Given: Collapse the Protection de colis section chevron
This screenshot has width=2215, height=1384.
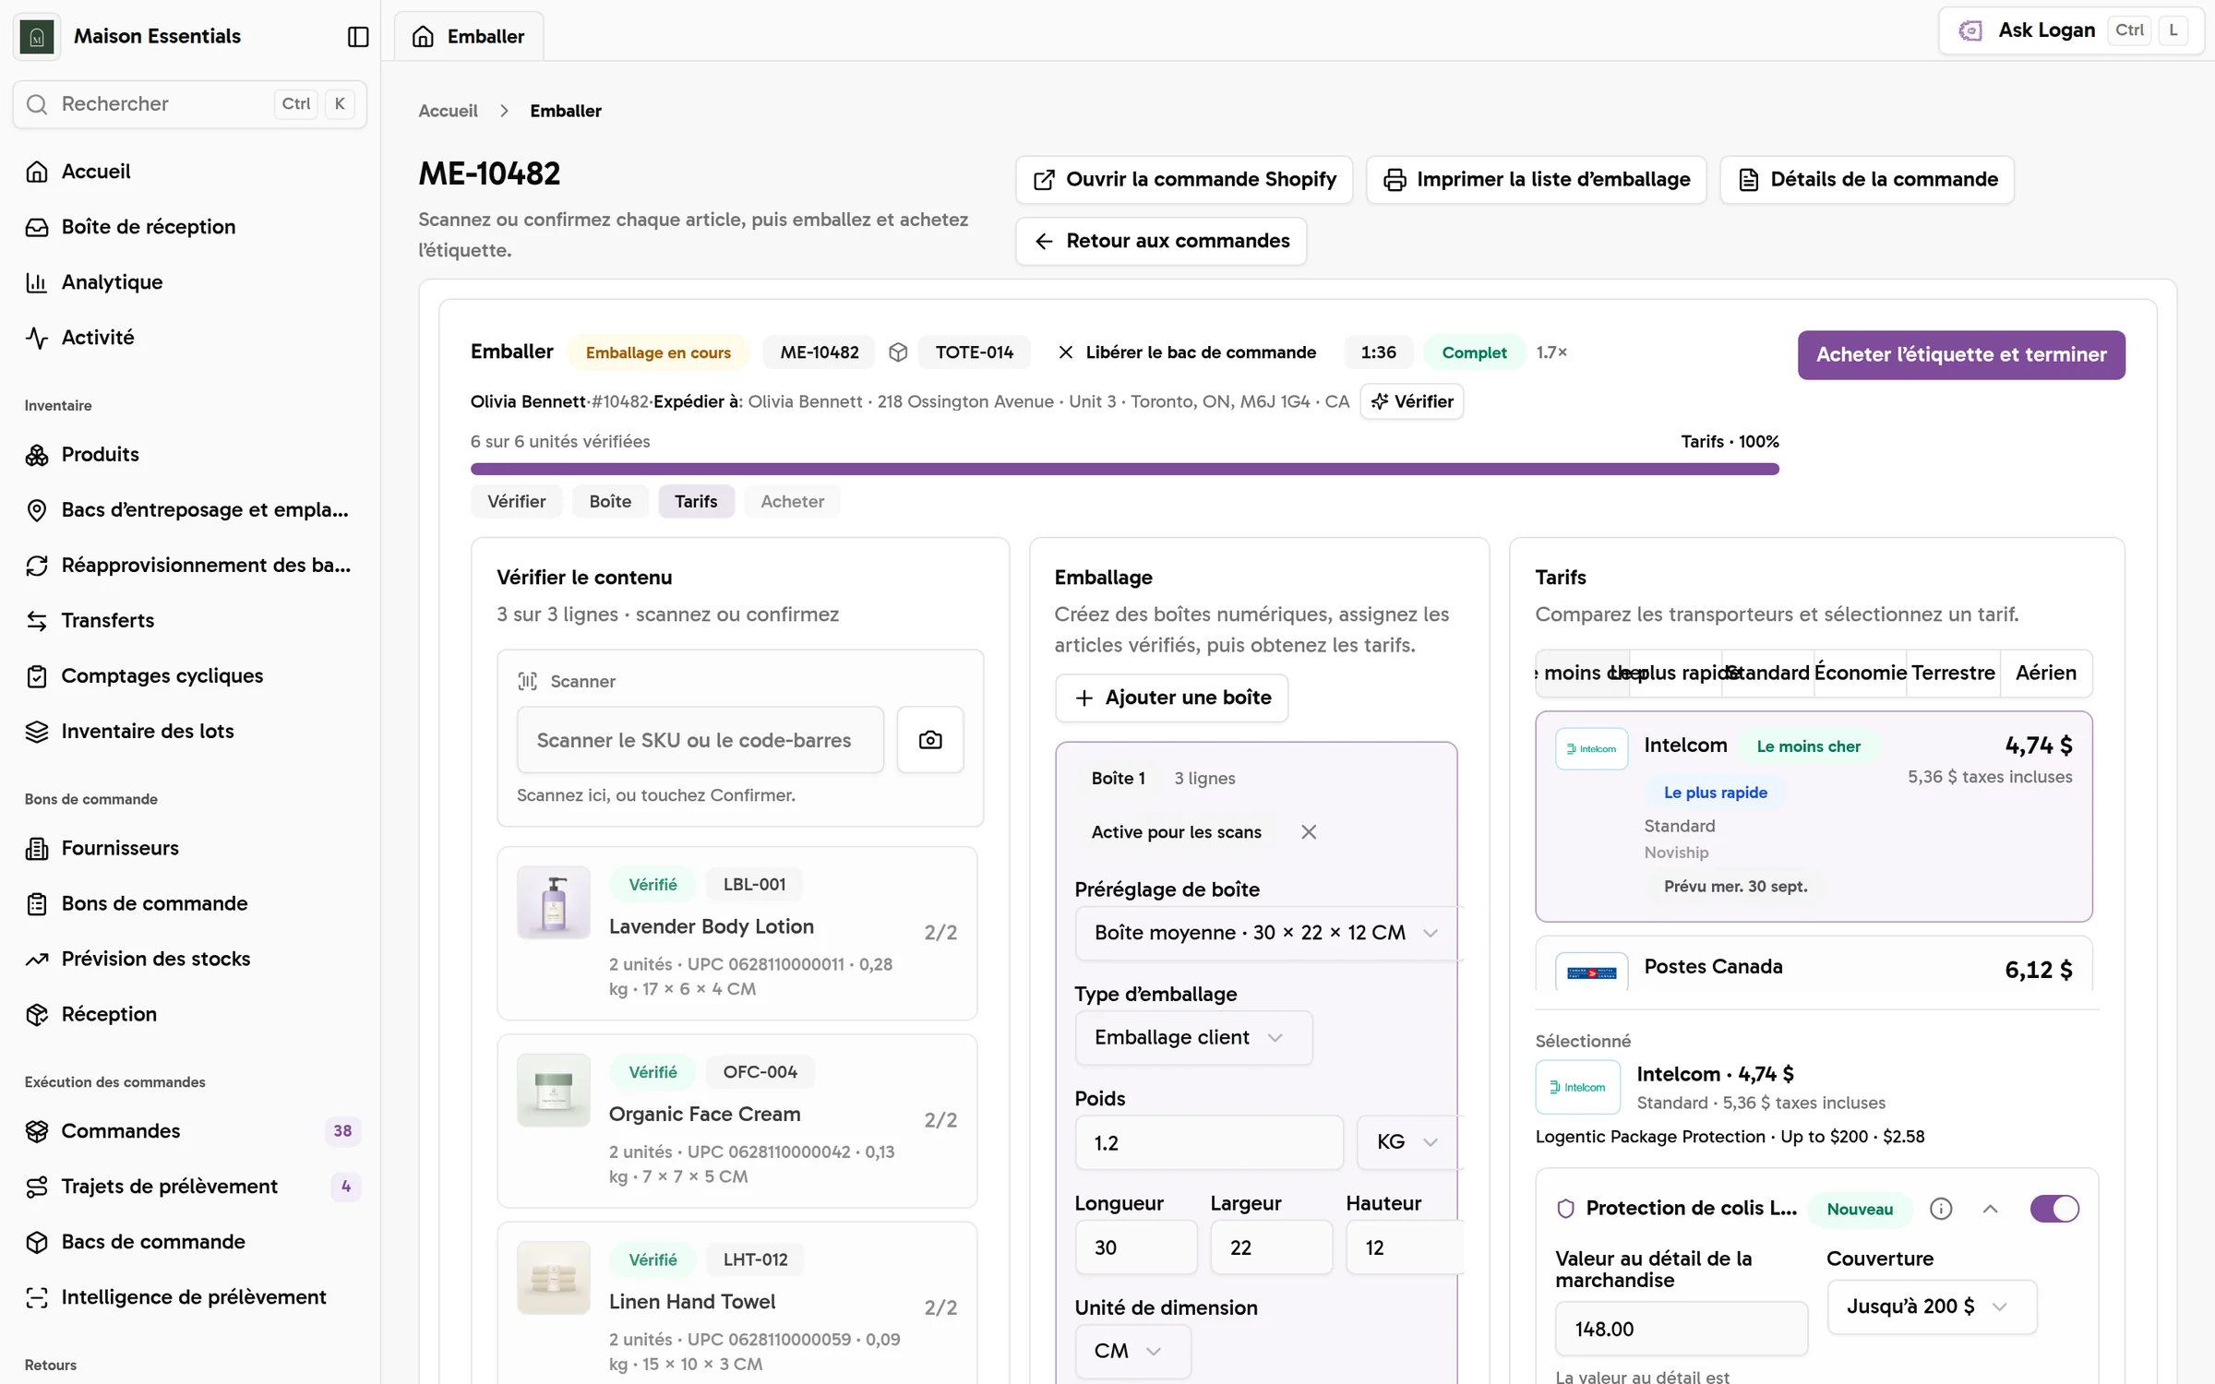Looking at the screenshot, I should coord(1991,1209).
